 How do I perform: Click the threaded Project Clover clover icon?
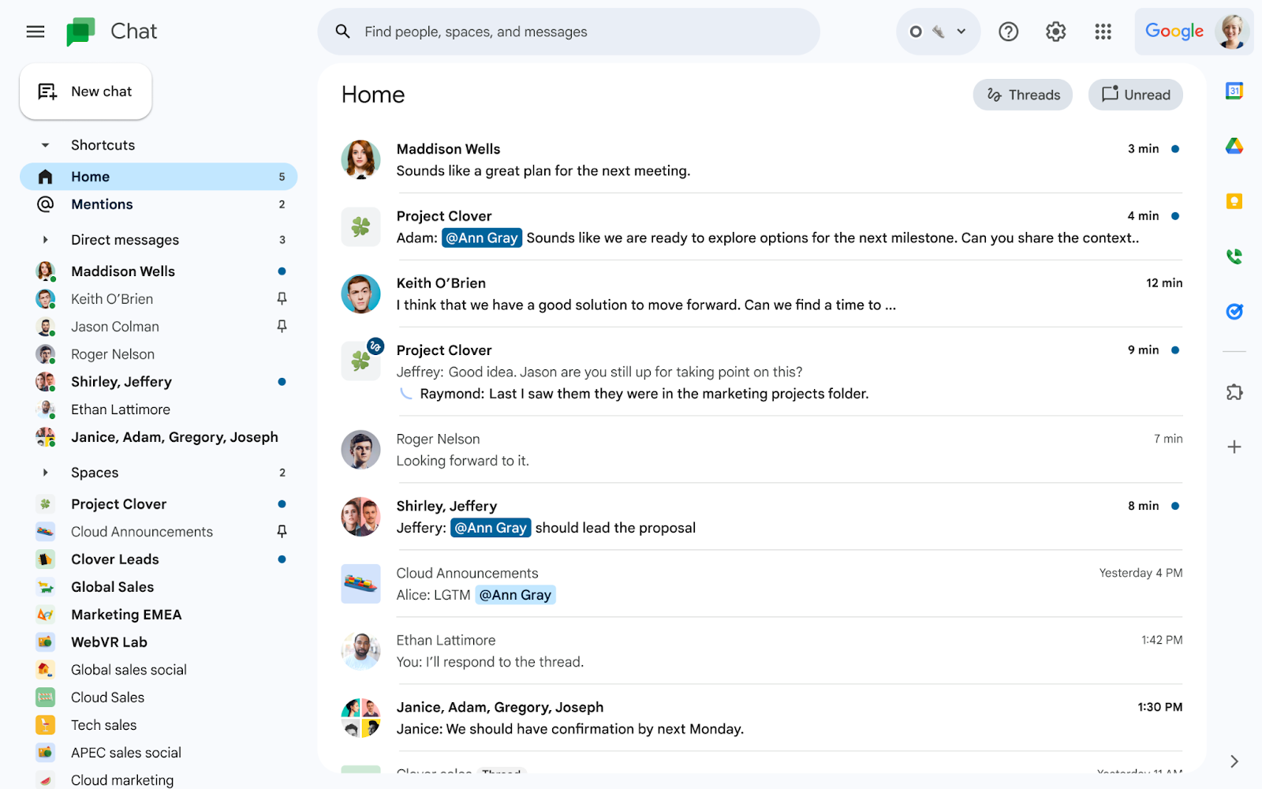(360, 361)
